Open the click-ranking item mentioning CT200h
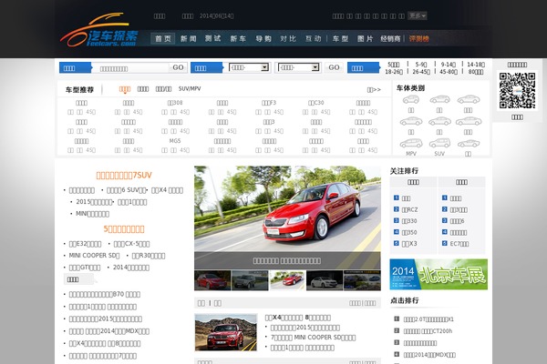This screenshot has height=364, width=547. coord(428,331)
